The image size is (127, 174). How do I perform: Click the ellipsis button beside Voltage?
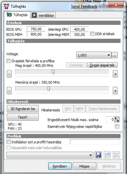coord(114,55)
